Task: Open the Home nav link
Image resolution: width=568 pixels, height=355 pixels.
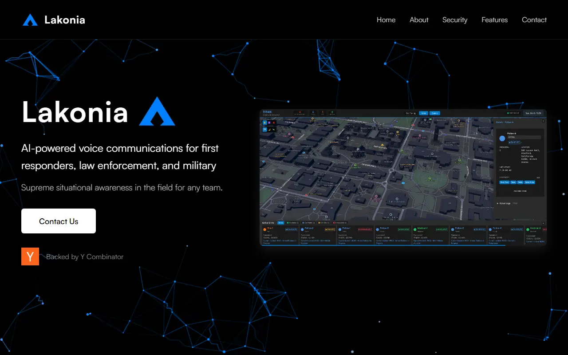Action: pyautogui.click(x=386, y=20)
